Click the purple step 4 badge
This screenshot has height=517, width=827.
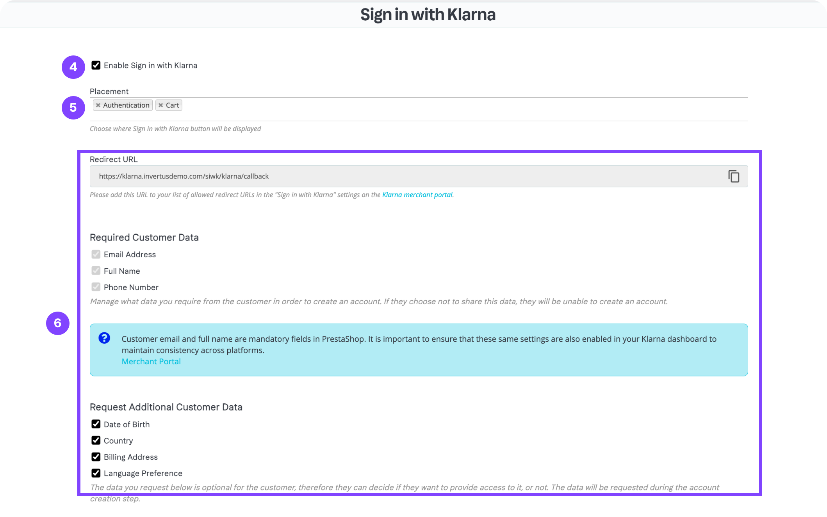73,67
